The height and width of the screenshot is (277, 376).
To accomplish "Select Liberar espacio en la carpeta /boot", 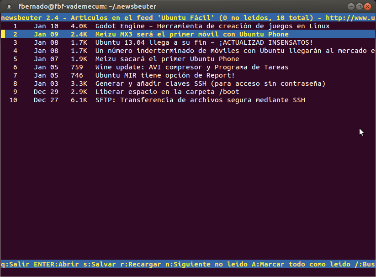I will [188, 92].
